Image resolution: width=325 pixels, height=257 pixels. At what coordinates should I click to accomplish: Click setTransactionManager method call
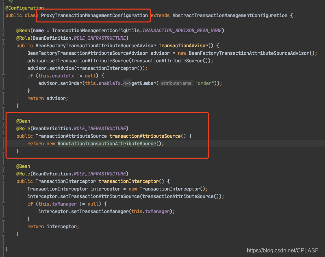(x=100, y=211)
